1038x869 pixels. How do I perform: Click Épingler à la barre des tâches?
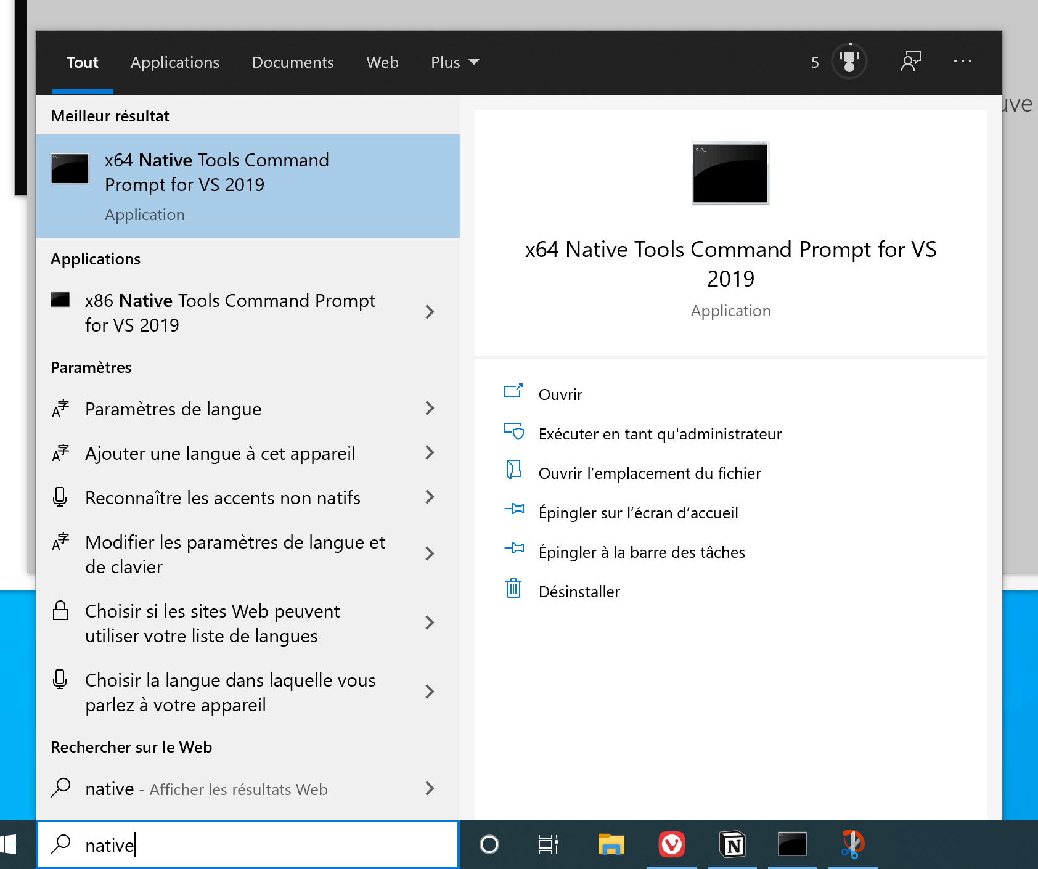pos(641,552)
